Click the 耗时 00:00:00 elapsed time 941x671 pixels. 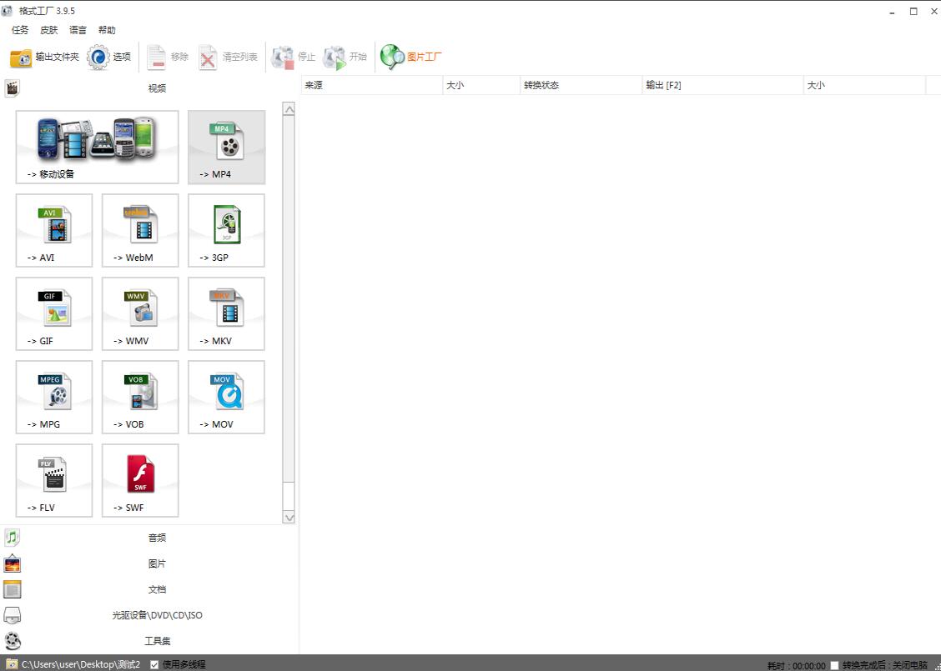[797, 666]
